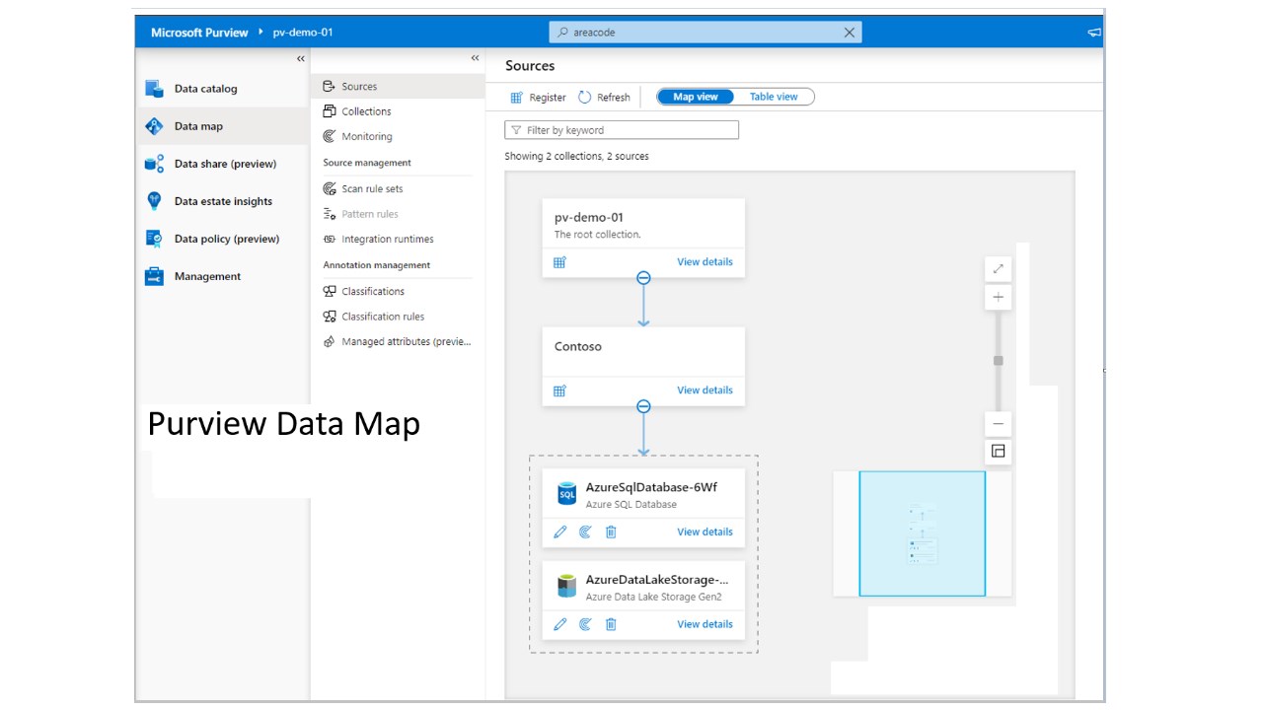Select Sources in the Data map submenu
This screenshot has width=1263, height=710.
(x=398, y=87)
